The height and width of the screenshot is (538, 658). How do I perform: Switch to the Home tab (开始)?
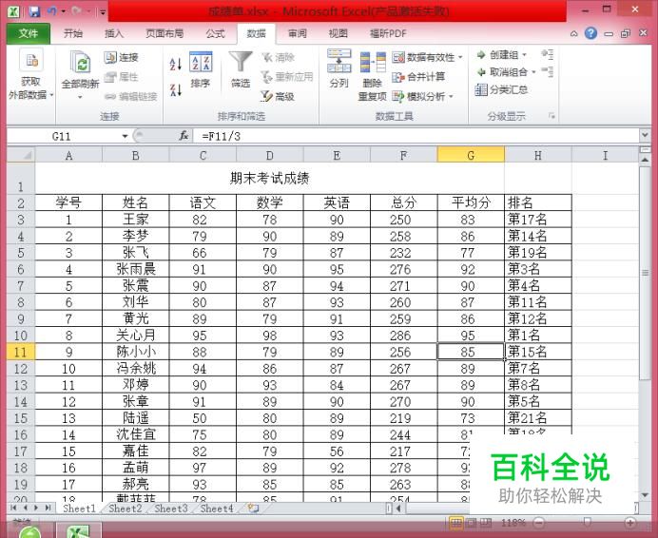click(x=73, y=33)
